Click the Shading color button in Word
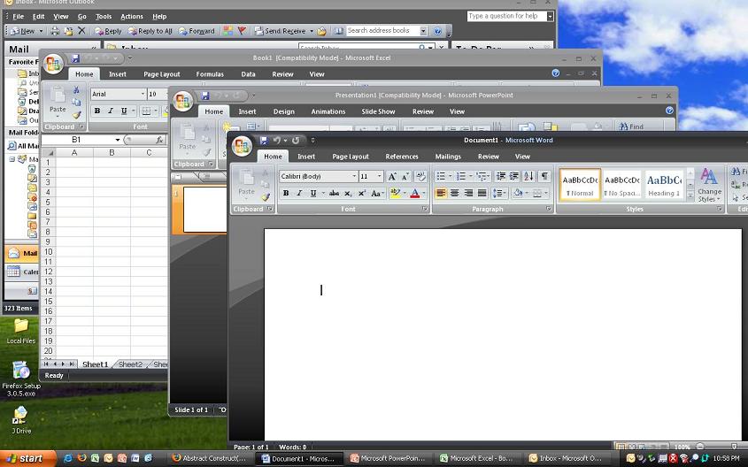This screenshot has width=748, height=467. click(x=518, y=193)
